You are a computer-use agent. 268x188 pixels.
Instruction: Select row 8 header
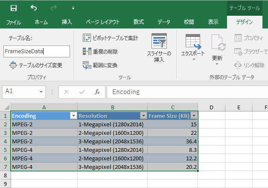tap(5, 175)
